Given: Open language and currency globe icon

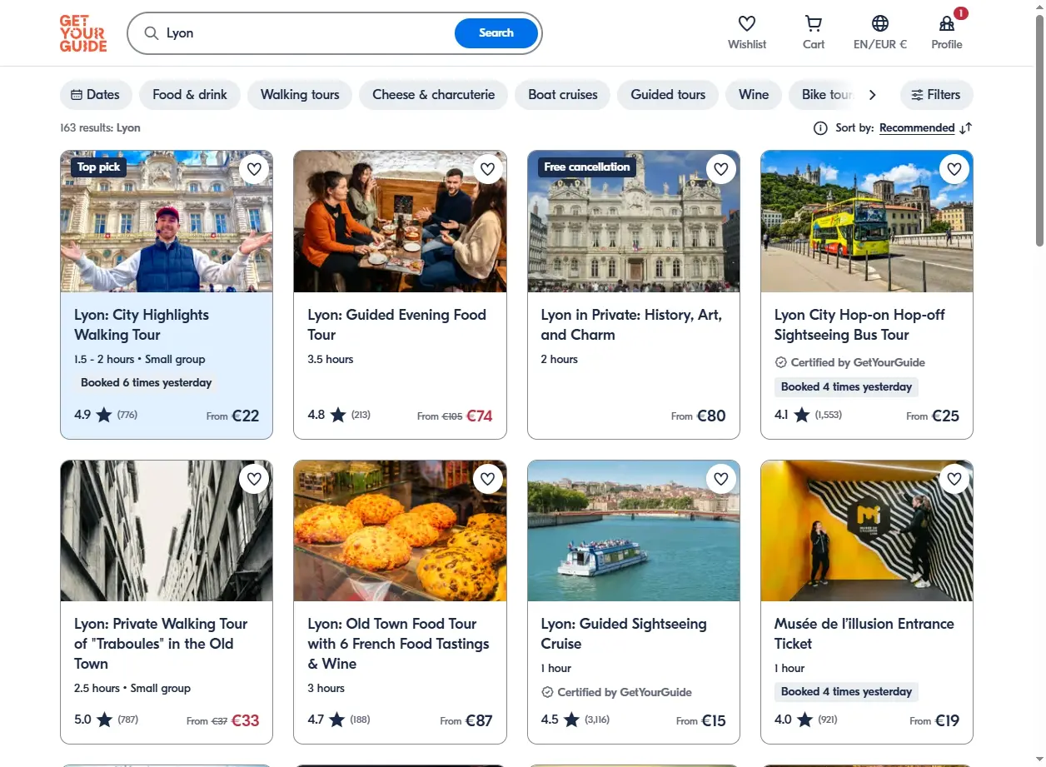Looking at the screenshot, I should tap(880, 23).
